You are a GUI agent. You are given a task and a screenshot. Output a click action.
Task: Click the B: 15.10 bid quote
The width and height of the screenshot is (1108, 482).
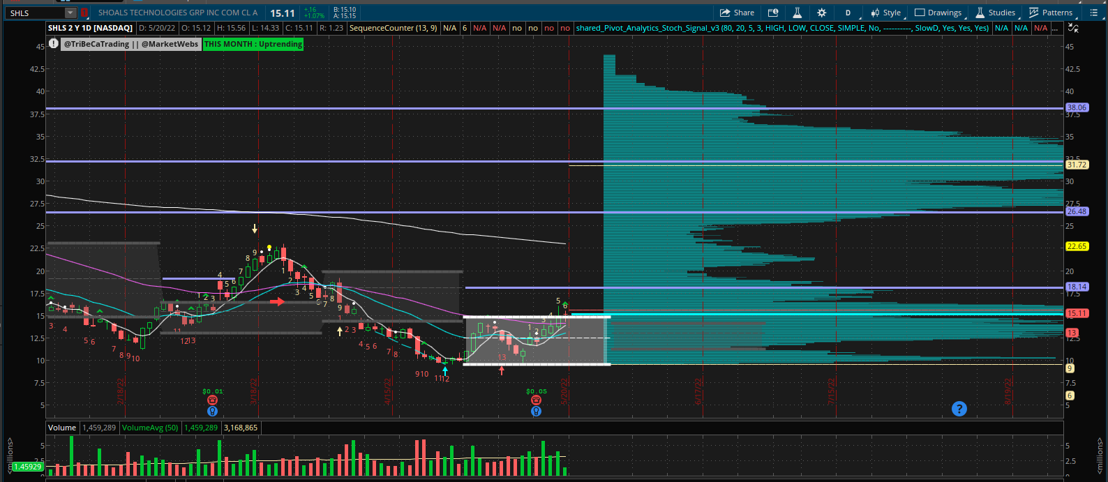345,10
